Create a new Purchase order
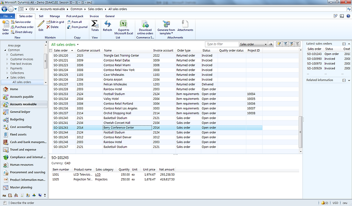 22,27
